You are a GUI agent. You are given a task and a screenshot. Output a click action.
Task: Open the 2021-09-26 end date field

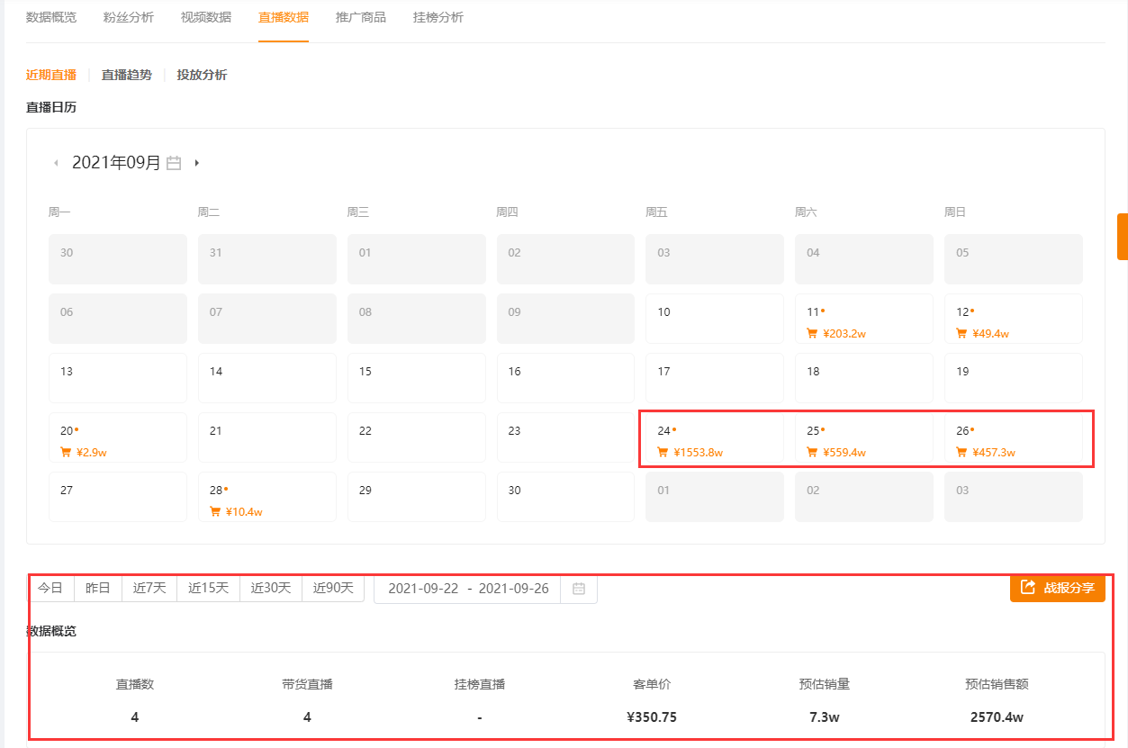(x=514, y=589)
